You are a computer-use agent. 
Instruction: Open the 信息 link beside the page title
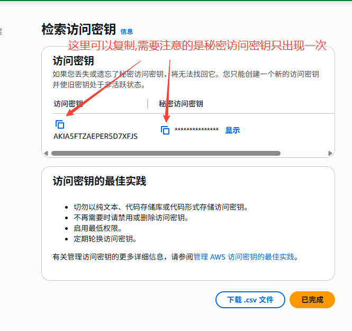click(x=127, y=32)
